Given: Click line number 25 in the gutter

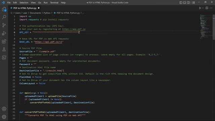Looking at the screenshot, I should coord(14,93).
